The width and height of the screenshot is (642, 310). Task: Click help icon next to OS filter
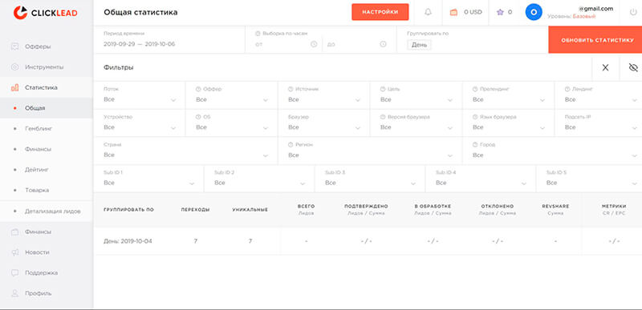(x=198, y=117)
